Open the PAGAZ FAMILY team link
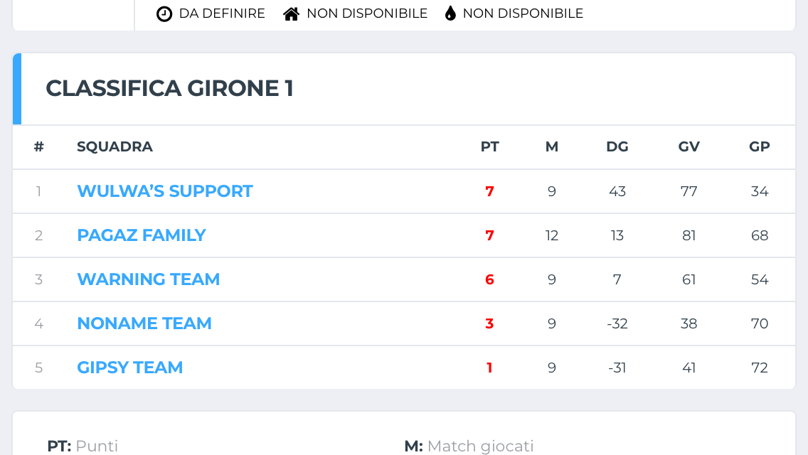The height and width of the screenshot is (455, 808). (142, 235)
